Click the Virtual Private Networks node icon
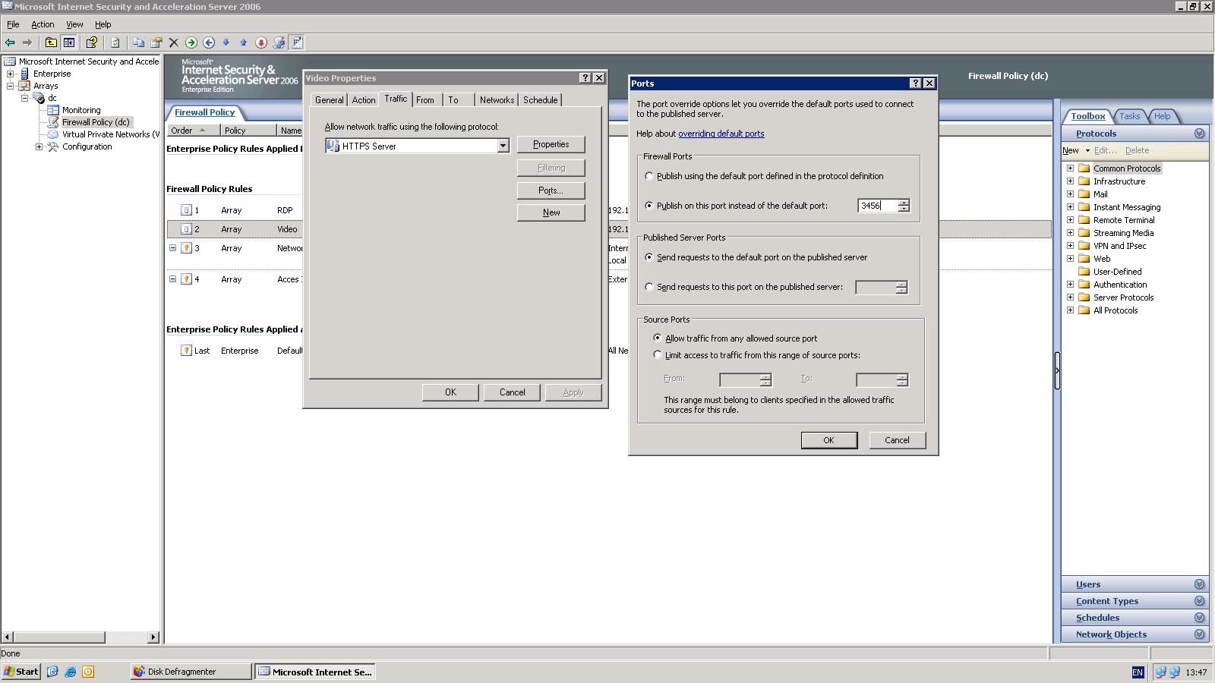 [x=53, y=134]
